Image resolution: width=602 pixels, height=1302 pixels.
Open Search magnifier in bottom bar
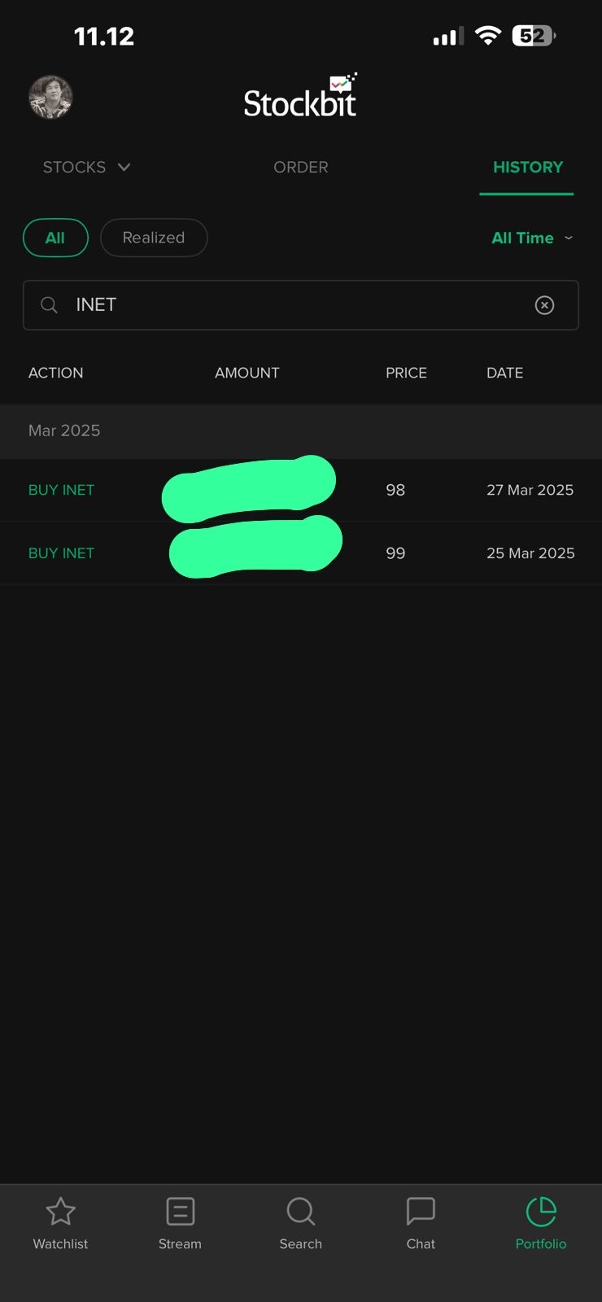pos(300,1212)
